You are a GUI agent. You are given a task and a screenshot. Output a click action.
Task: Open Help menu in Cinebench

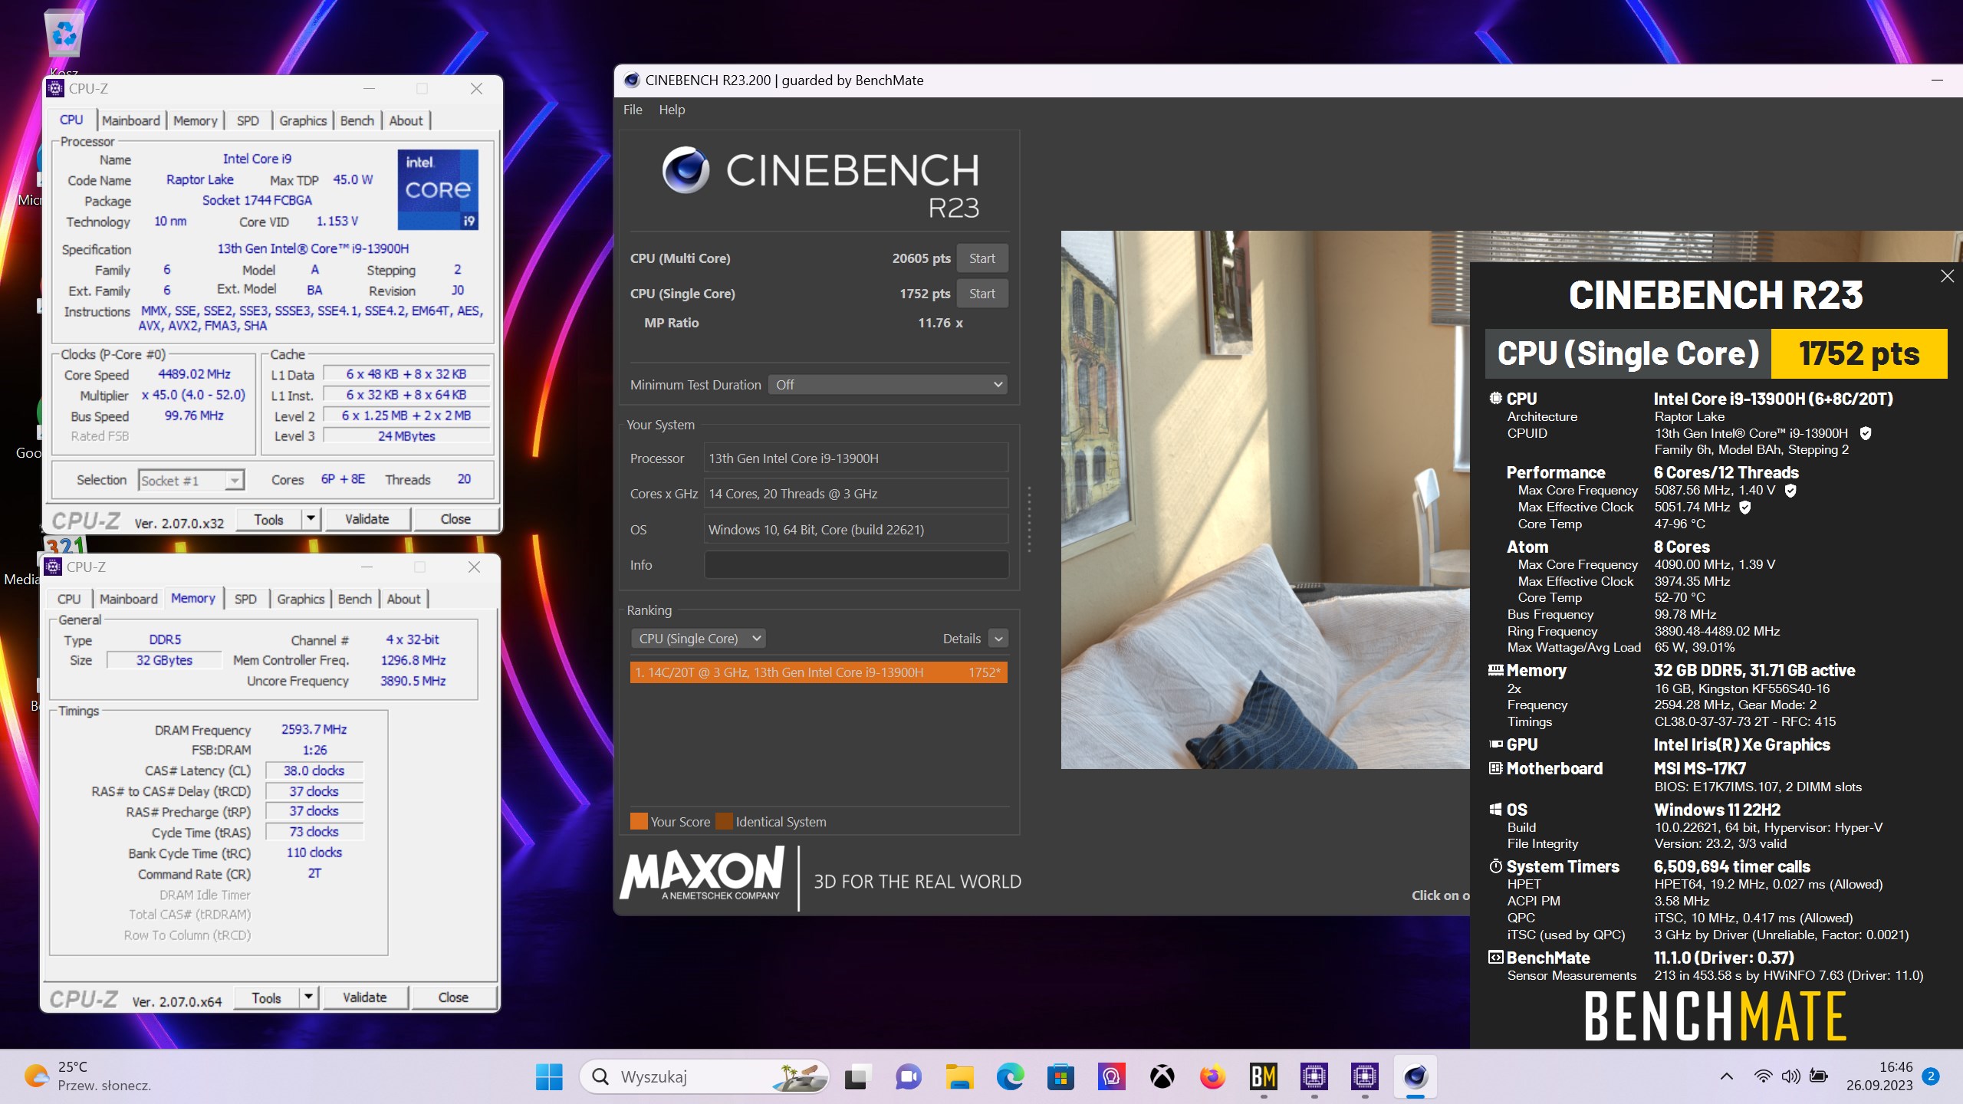click(x=672, y=110)
